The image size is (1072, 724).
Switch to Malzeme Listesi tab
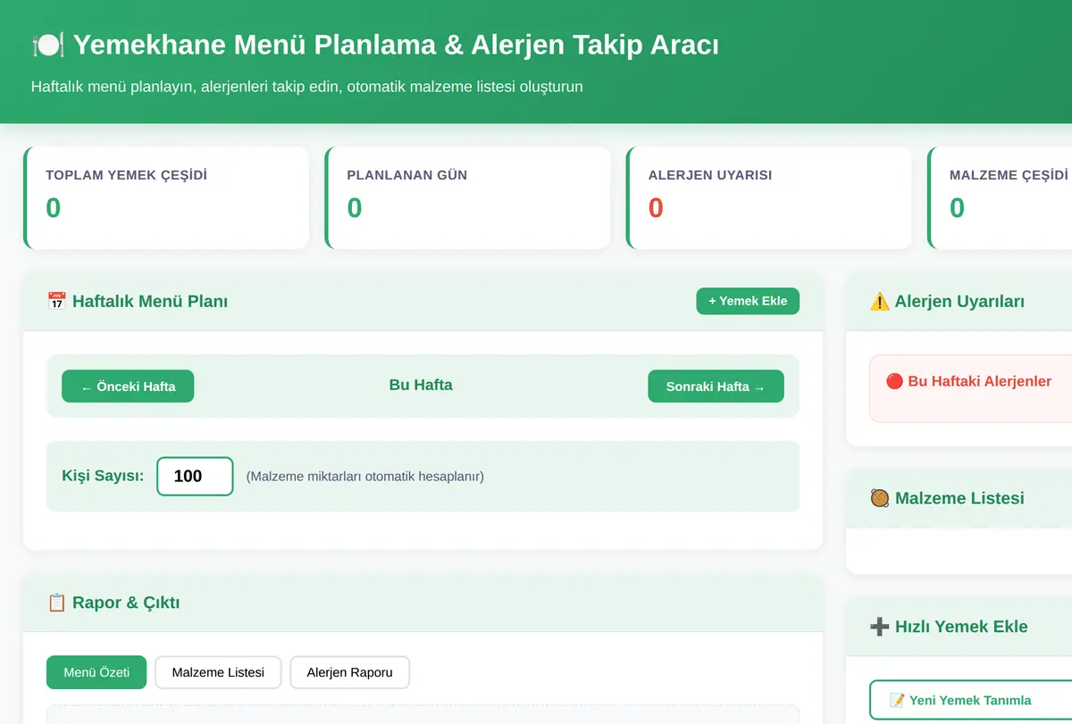coord(218,672)
